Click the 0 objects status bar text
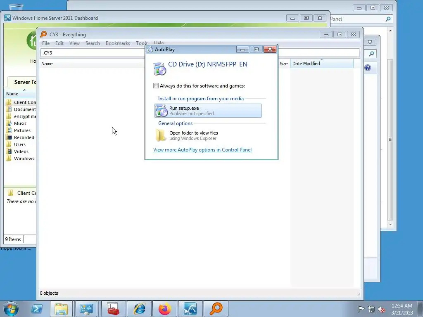Screen dimensions: 423x317 tap(49, 293)
